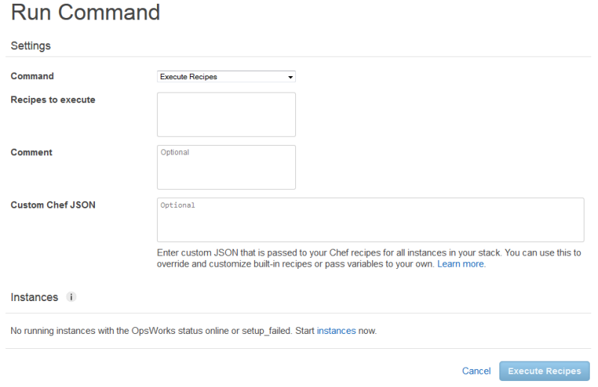Focus the Custom Chef JSON text area
598x387 pixels.
370,220
